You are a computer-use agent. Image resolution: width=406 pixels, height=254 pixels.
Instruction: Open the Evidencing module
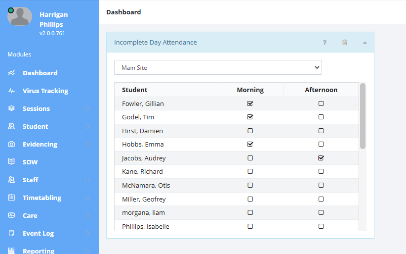click(x=40, y=144)
